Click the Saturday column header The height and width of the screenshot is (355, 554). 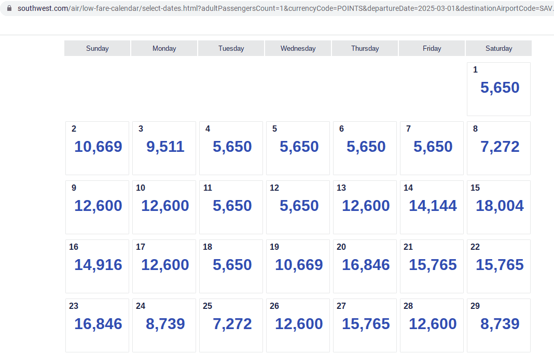tap(498, 48)
